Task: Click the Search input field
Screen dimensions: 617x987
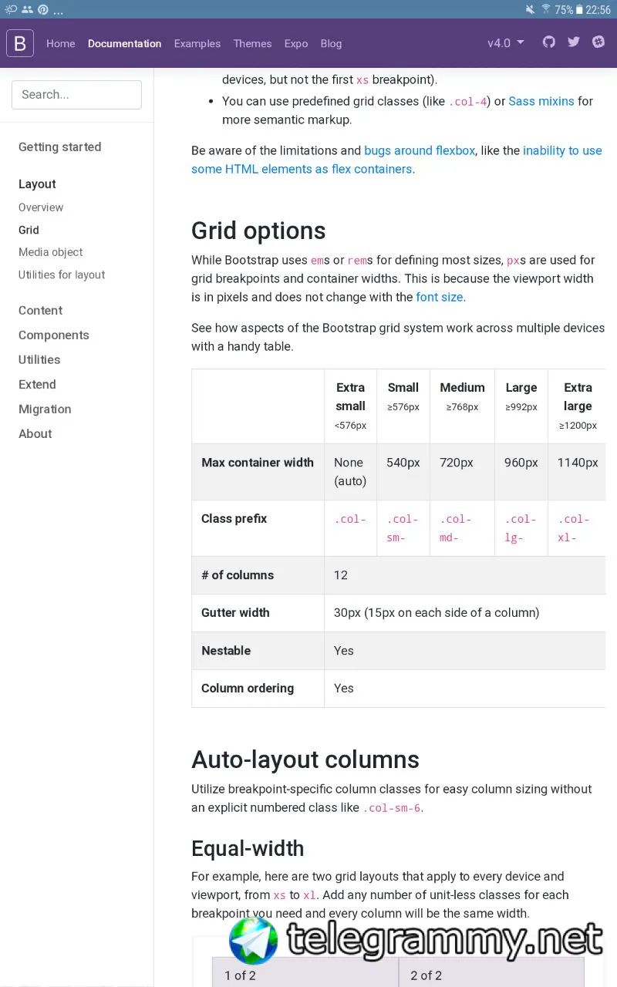Action: point(76,95)
